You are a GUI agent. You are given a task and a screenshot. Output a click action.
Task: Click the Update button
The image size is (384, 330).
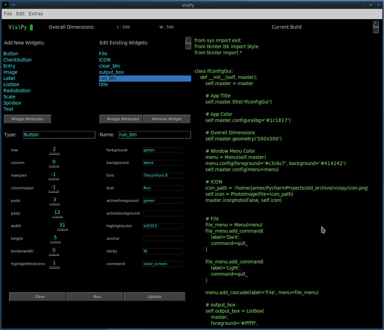154,297
